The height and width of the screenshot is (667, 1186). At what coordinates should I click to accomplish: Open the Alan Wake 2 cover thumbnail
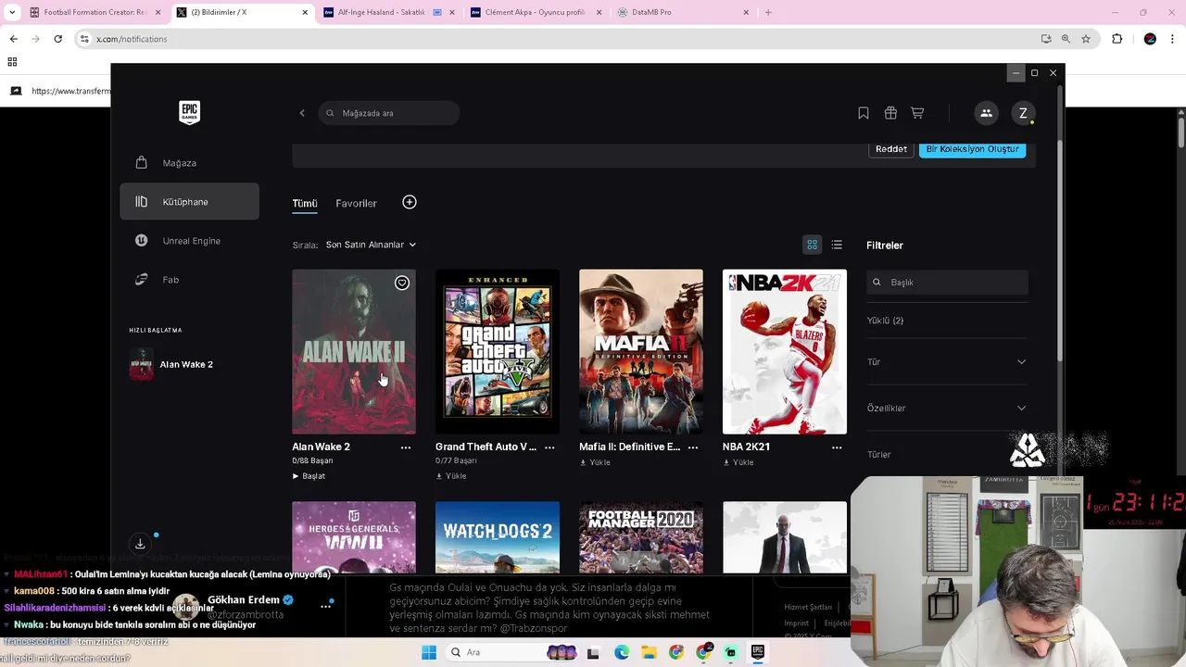pyautogui.click(x=354, y=352)
